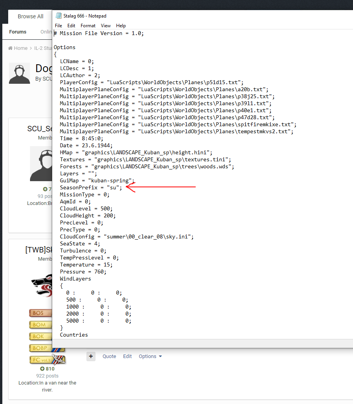Click the 5000 wind layer row
353x404 pixels.
pyautogui.click(x=99, y=321)
